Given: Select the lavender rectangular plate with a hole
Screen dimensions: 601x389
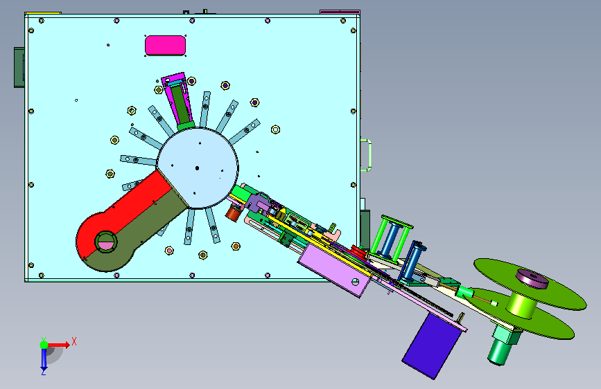Looking at the screenshot, I should 334,269.
